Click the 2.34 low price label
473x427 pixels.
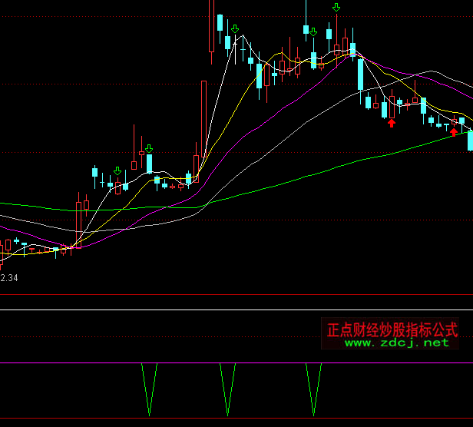click(9, 277)
